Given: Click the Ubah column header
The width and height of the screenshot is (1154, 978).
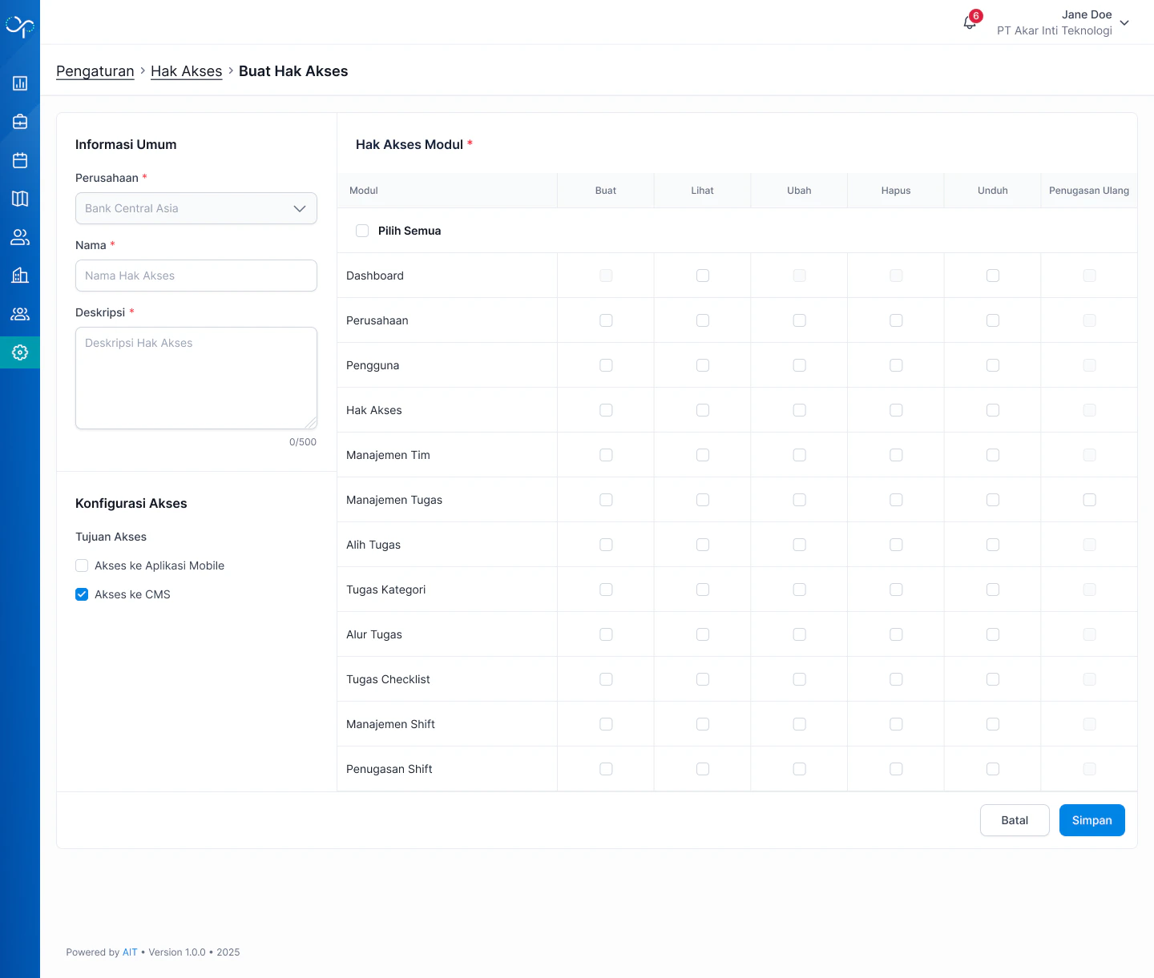Looking at the screenshot, I should tap(799, 191).
